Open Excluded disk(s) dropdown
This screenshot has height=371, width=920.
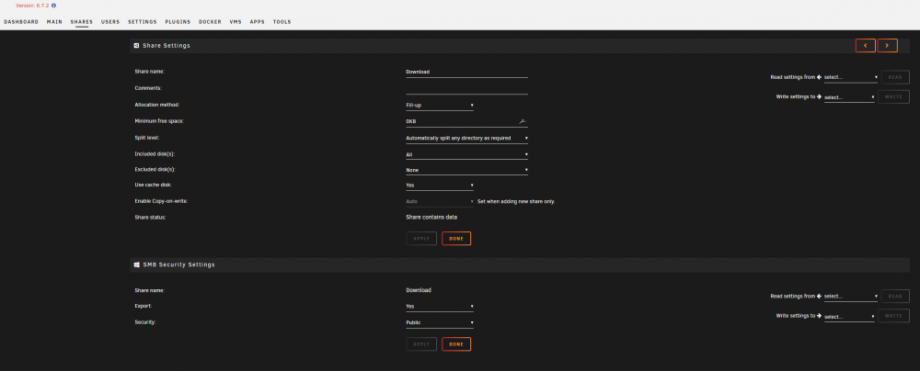467,170
